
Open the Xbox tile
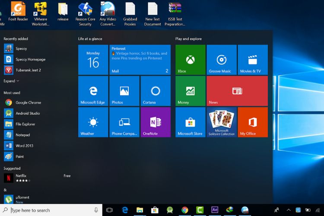(x=191, y=60)
